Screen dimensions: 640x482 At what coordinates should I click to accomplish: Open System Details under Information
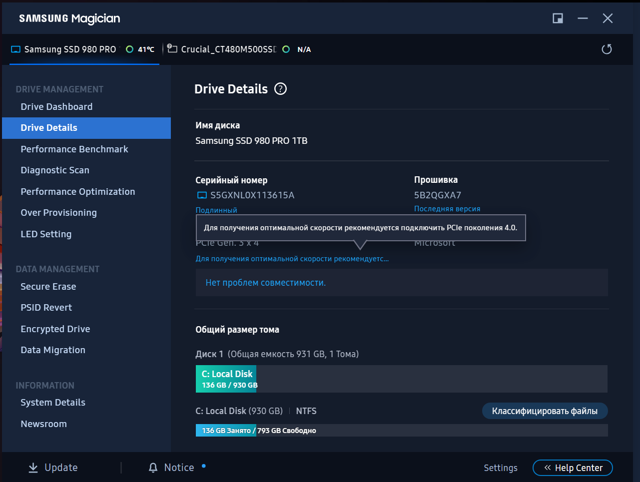(x=53, y=403)
